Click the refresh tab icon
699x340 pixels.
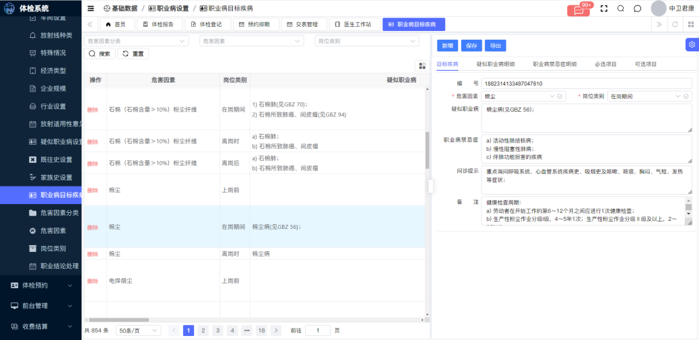[x=674, y=24]
